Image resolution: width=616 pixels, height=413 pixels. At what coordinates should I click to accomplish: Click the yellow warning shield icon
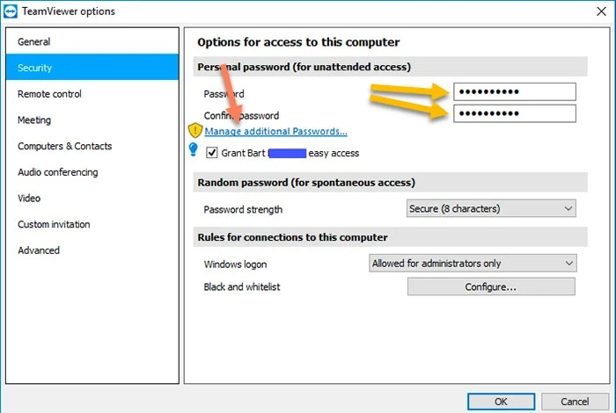[x=195, y=131]
